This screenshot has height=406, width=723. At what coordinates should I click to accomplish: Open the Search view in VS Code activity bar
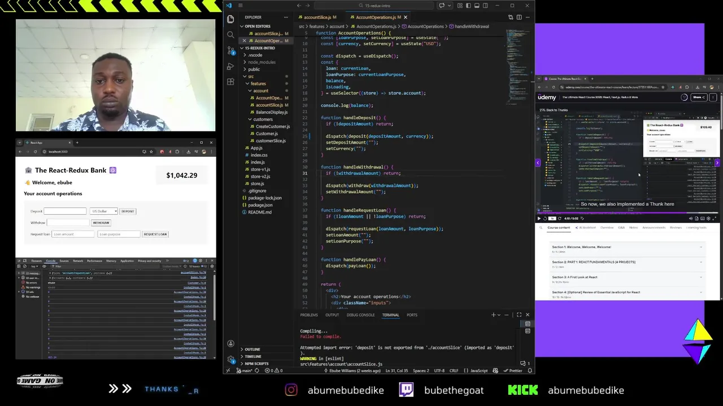click(230, 34)
